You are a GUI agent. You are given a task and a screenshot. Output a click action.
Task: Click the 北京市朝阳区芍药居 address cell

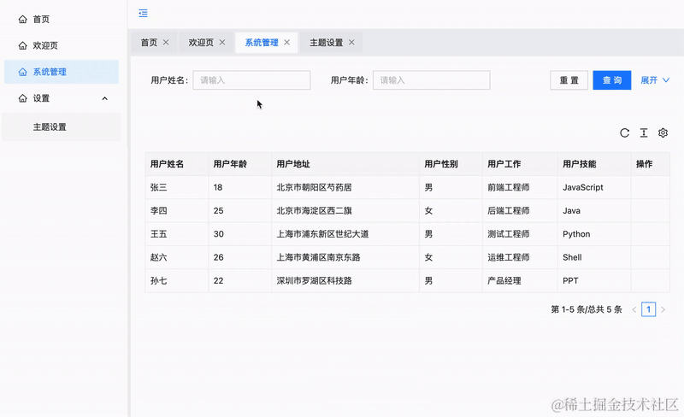345,187
